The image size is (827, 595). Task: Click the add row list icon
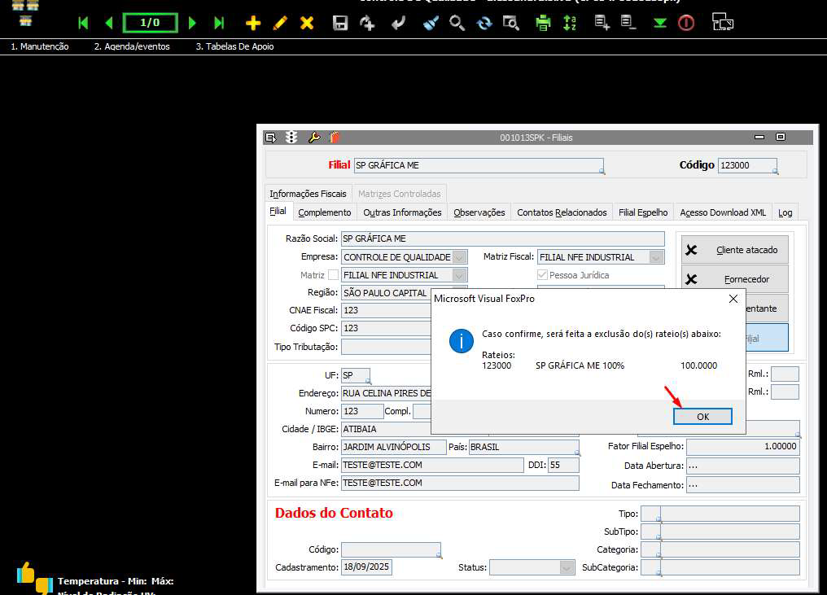(602, 23)
